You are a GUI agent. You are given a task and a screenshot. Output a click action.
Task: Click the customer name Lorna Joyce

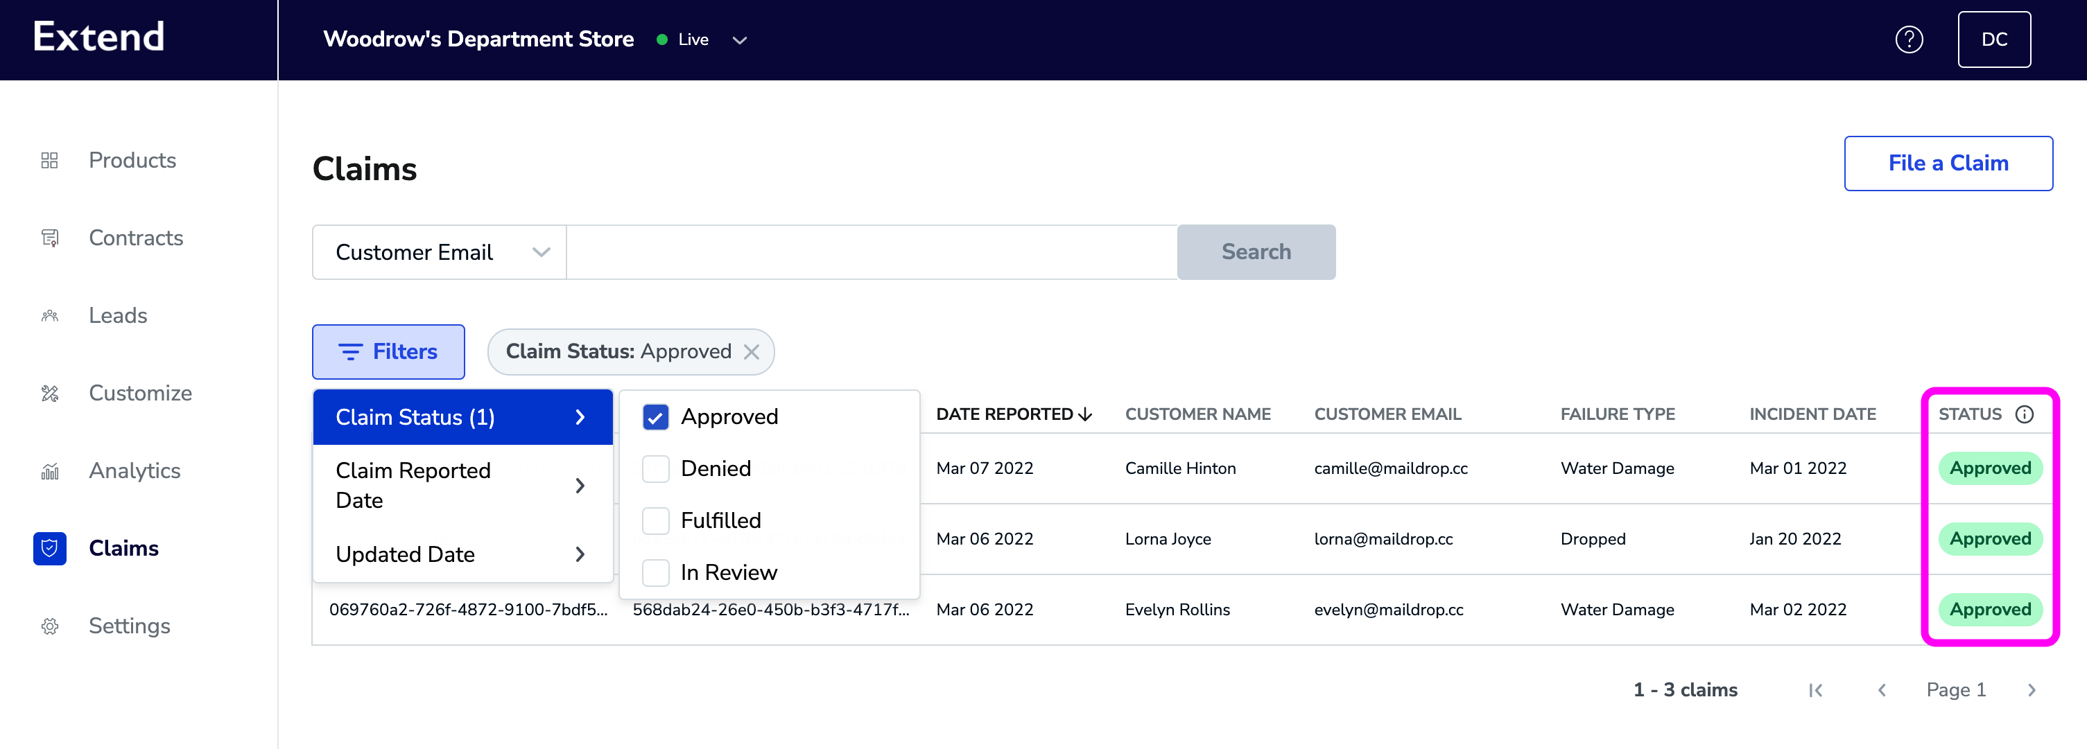(x=1168, y=539)
